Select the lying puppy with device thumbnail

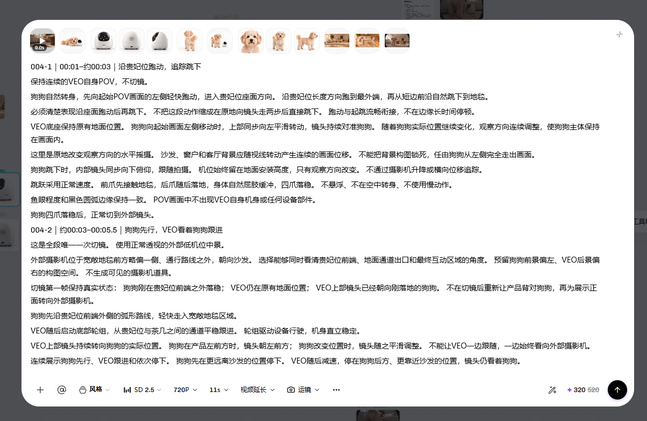tap(72, 40)
